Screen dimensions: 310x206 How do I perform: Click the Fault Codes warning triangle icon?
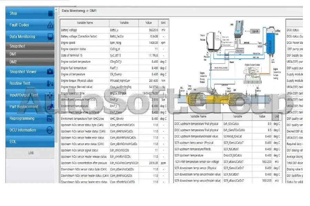click(50, 25)
